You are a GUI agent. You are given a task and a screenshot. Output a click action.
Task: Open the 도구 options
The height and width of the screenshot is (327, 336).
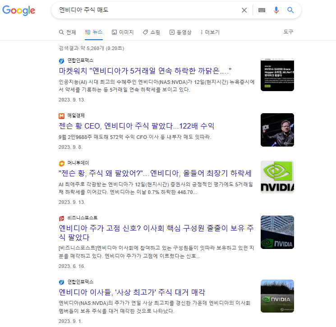288,32
